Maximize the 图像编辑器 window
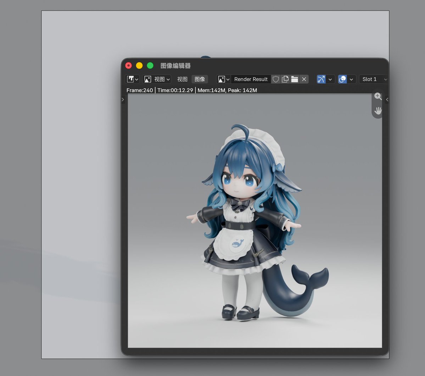This screenshot has width=425, height=376. pyautogui.click(x=150, y=65)
